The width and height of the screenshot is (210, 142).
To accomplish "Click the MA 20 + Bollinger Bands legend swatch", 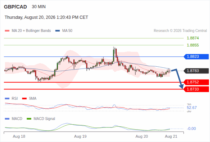I will click(7, 31).
